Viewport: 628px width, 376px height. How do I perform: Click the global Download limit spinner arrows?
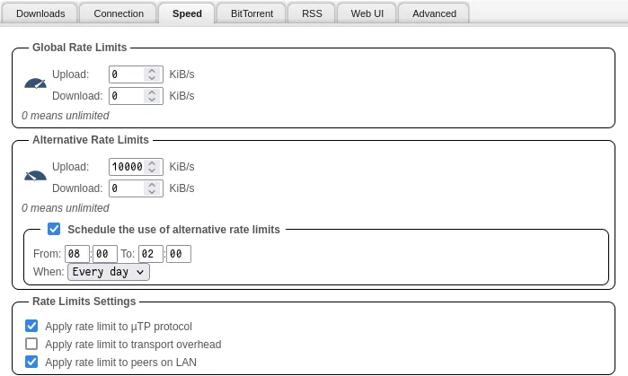[153, 96]
